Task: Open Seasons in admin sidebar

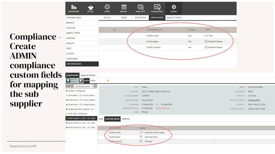Action: tap(82, 38)
